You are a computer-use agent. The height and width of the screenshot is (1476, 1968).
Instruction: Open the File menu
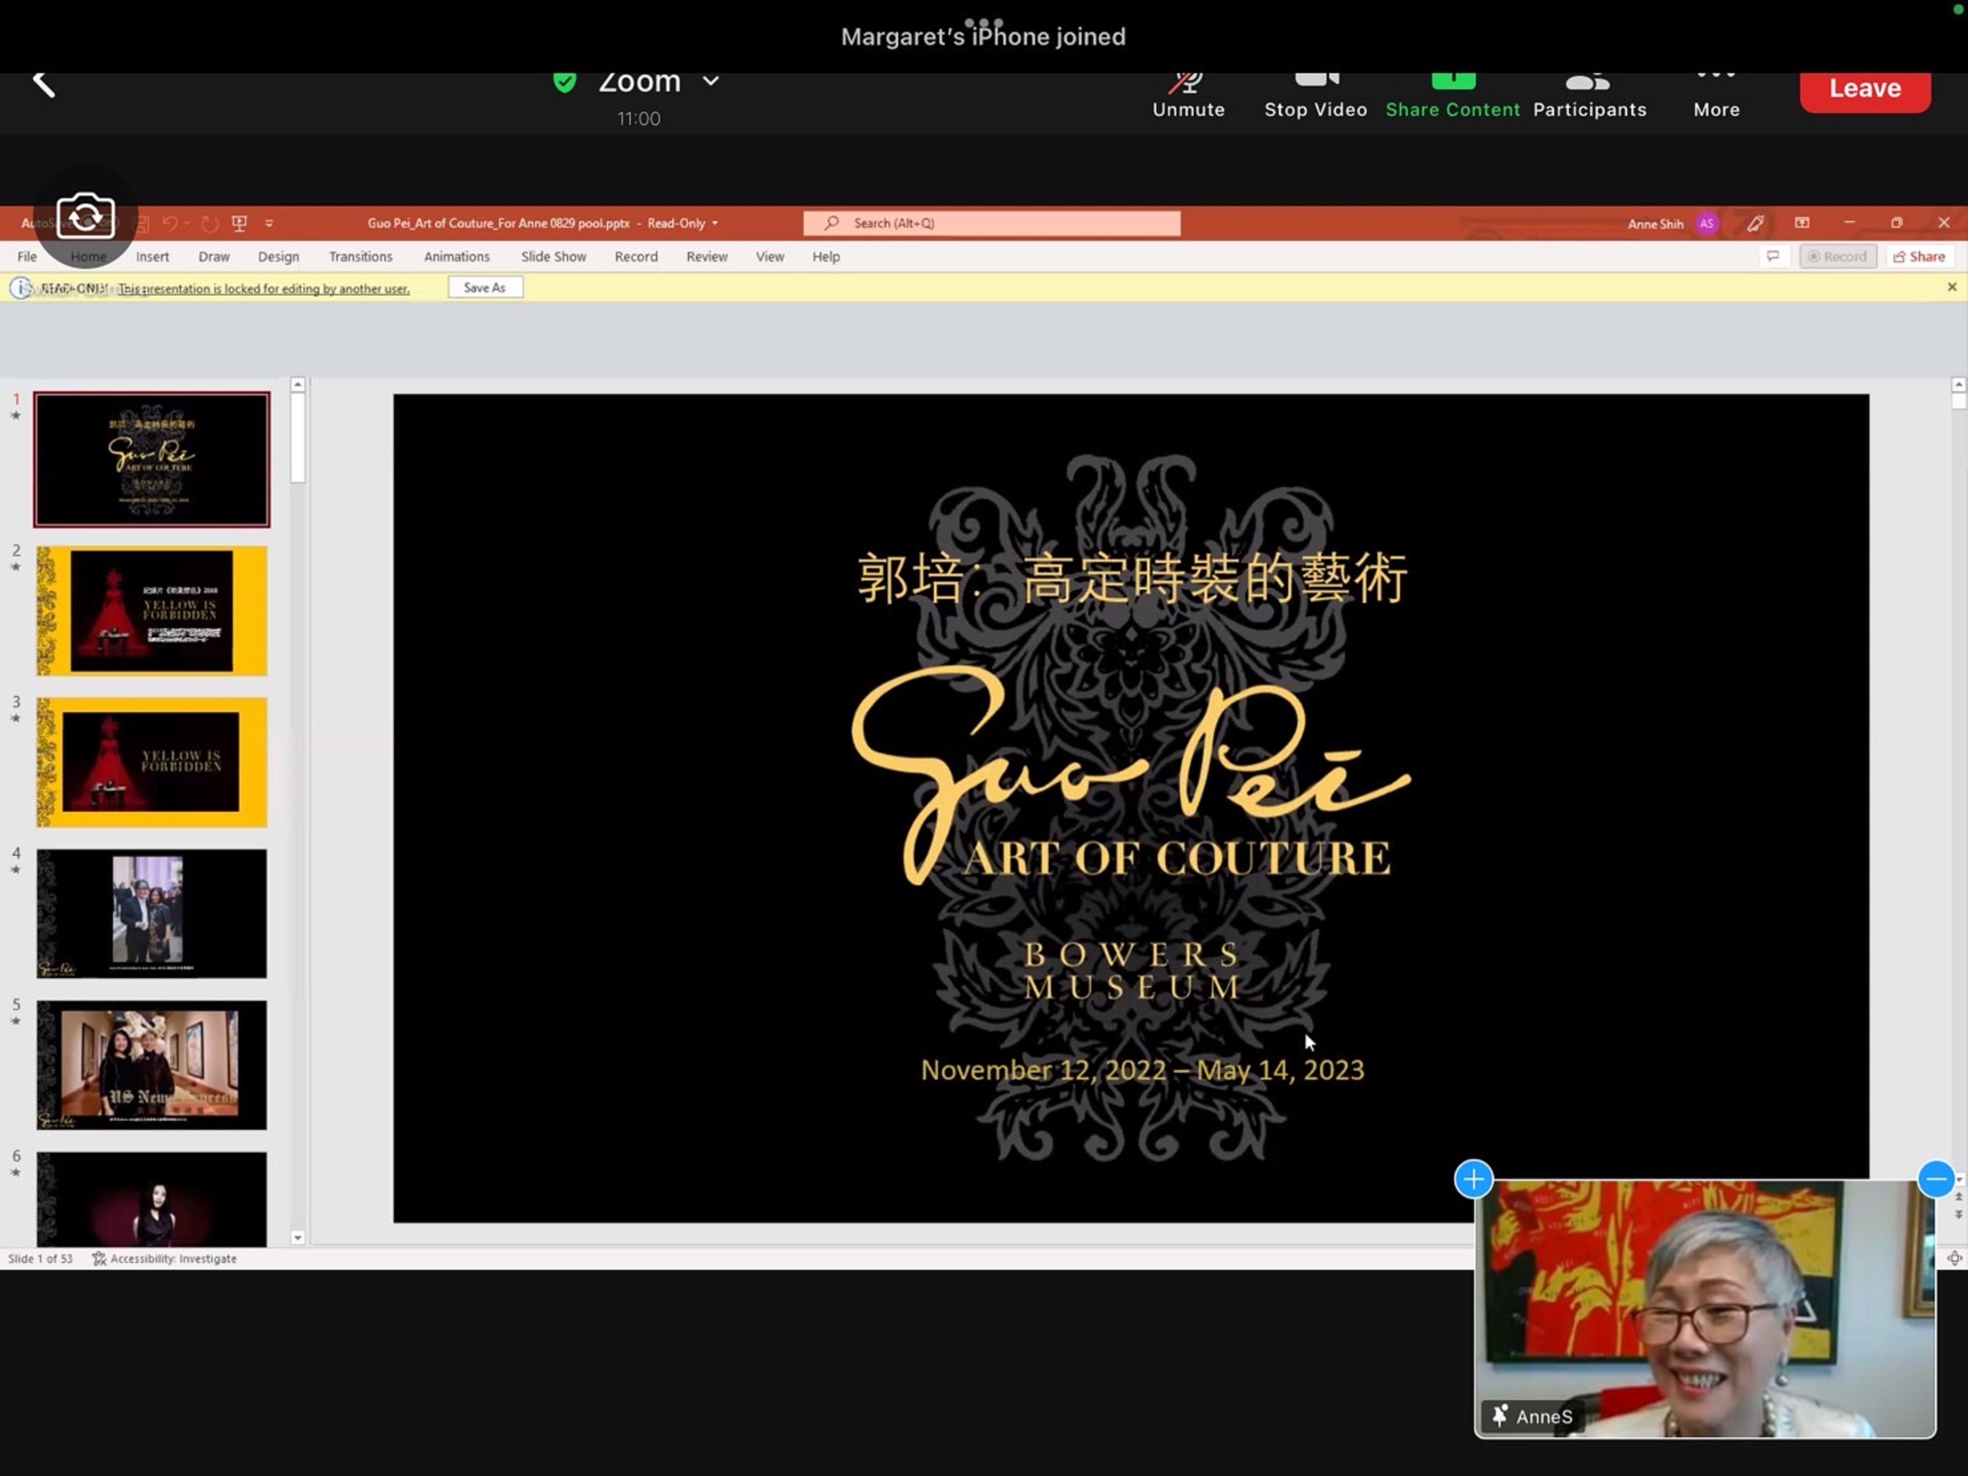click(x=27, y=256)
